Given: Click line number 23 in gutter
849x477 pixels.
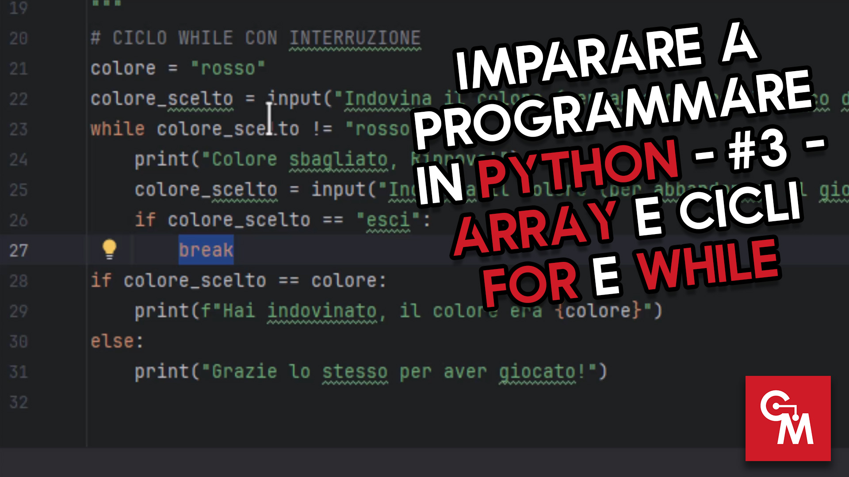Looking at the screenshot, I should coord(19,129).
